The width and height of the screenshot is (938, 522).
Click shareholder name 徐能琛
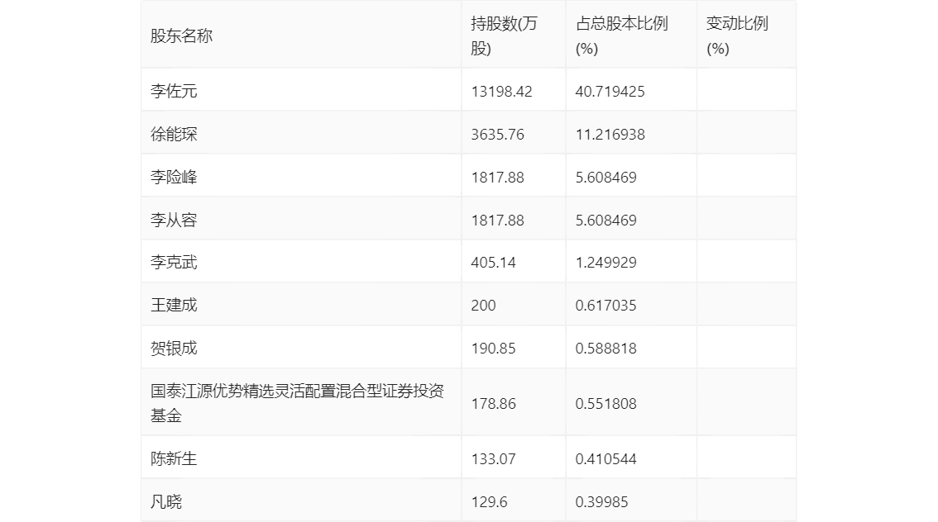[x=174, y=135]
